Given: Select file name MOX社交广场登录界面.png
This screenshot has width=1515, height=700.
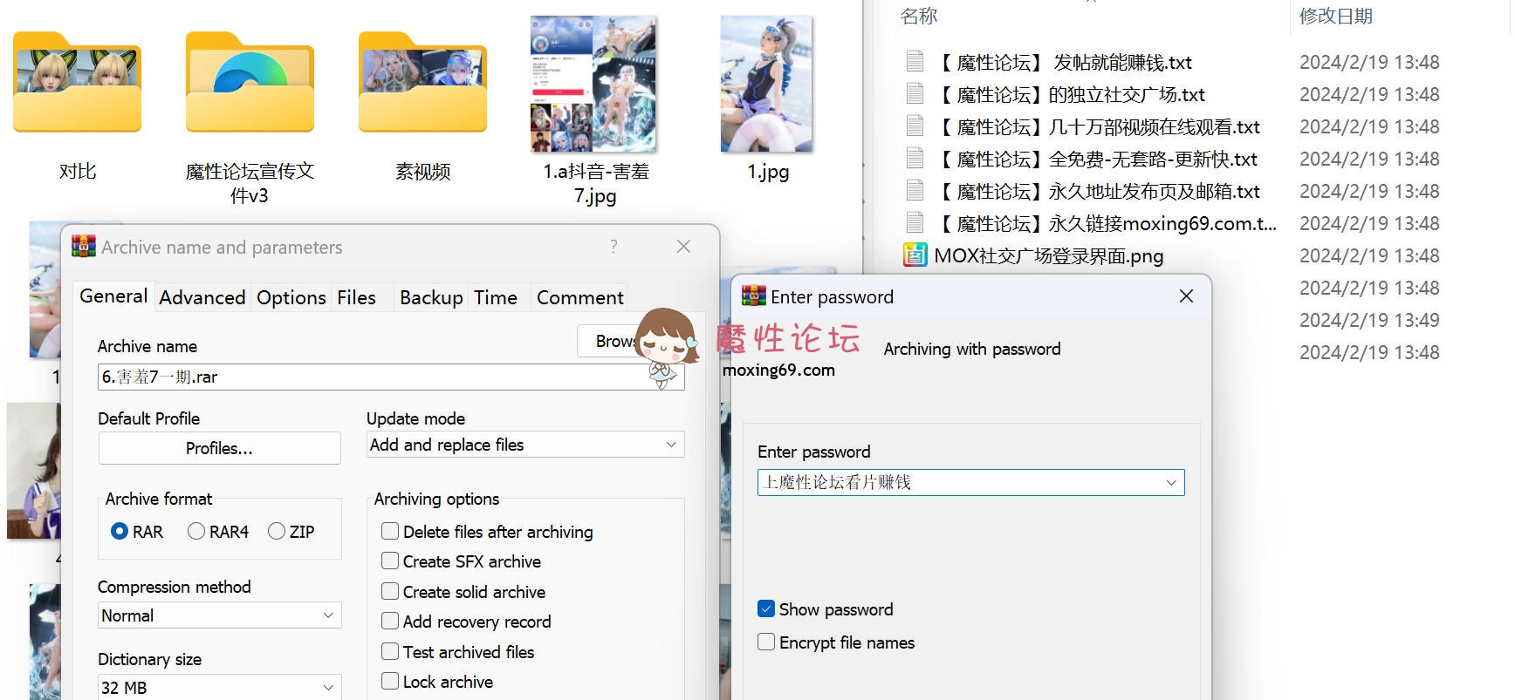Looking at the screenshot, I should (x=1048, y=255).
